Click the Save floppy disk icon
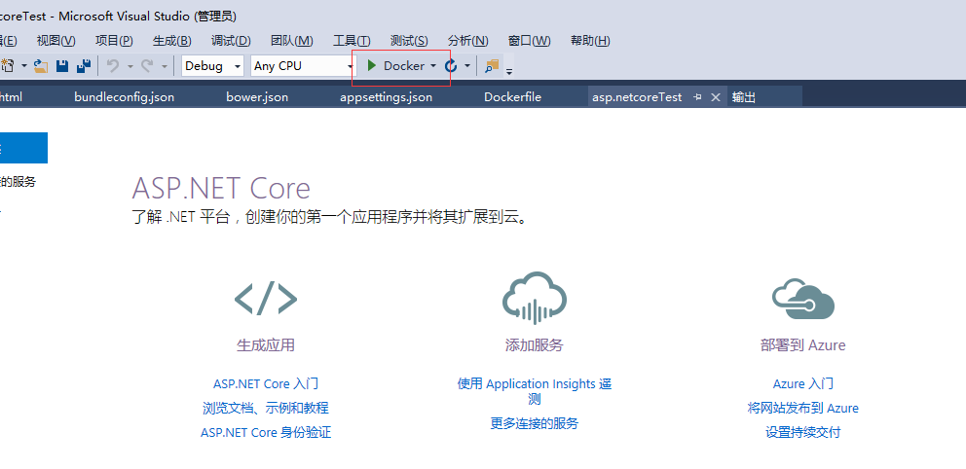Screen dimensions: 966x469 pos(62,66)
